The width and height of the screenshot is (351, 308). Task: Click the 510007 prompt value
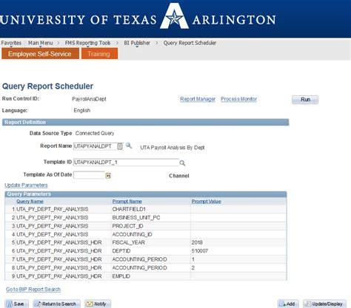click(200, 251)
